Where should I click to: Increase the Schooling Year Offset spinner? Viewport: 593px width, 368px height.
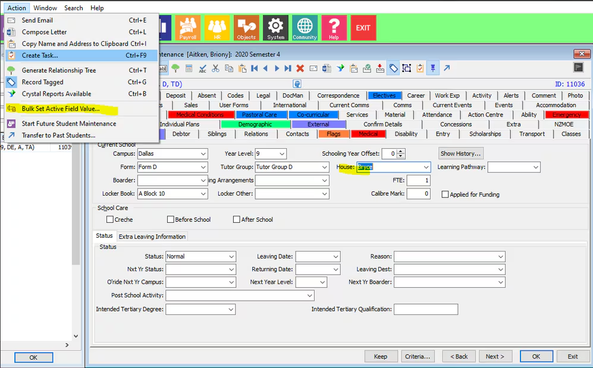[x=401, y=152]
